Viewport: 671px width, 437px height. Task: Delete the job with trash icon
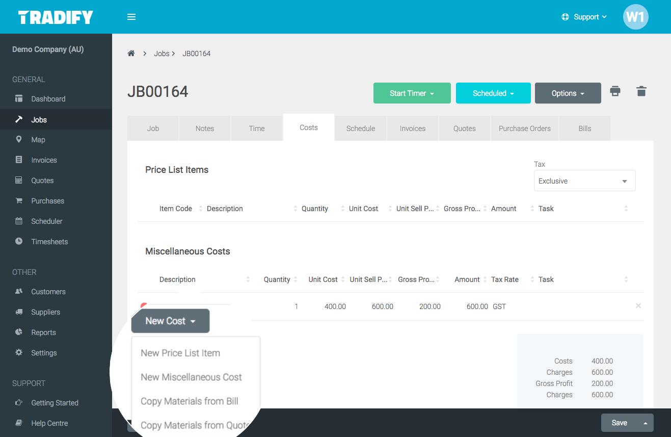pos(641,91)
